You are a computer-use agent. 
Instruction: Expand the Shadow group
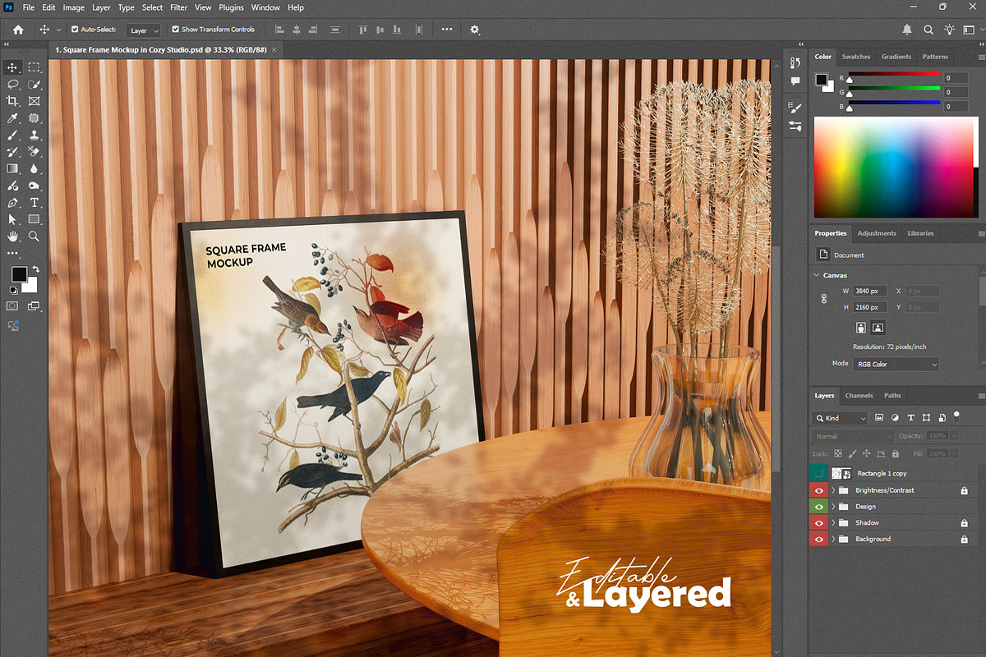point(834,522)
